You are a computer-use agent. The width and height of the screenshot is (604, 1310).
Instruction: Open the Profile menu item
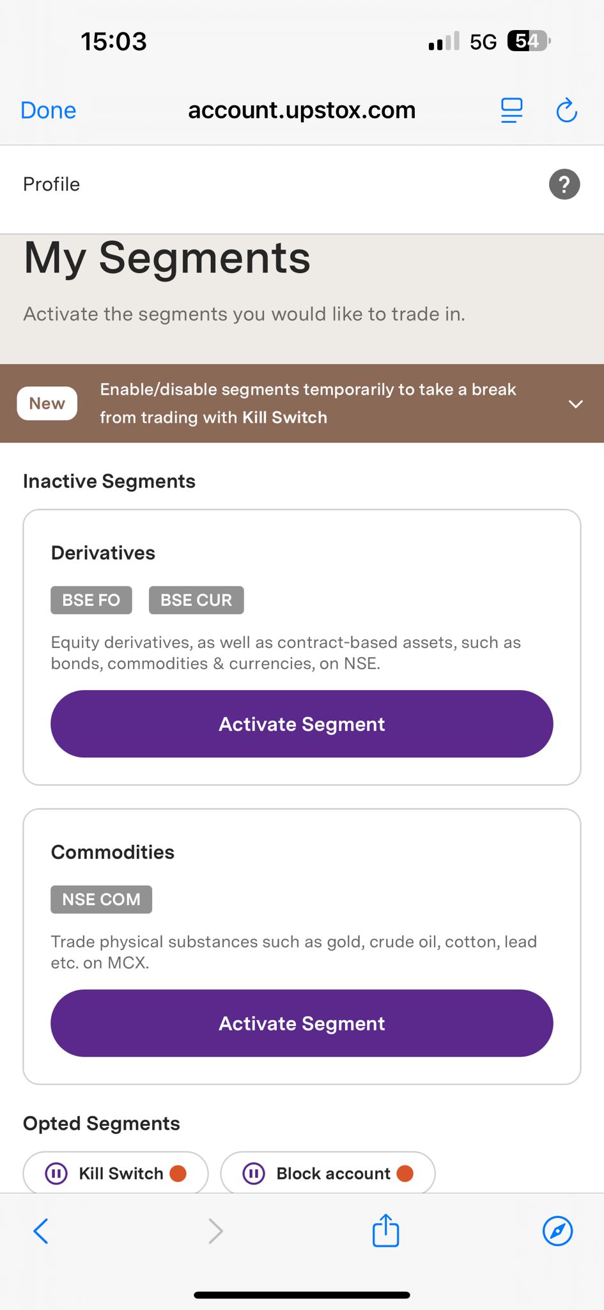coord(52,184)
